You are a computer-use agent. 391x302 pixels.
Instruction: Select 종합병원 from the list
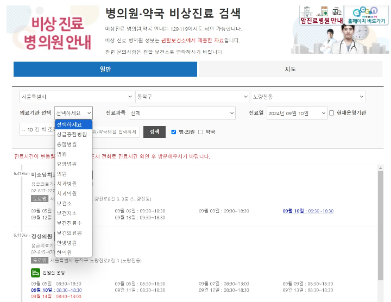[73, 144]
